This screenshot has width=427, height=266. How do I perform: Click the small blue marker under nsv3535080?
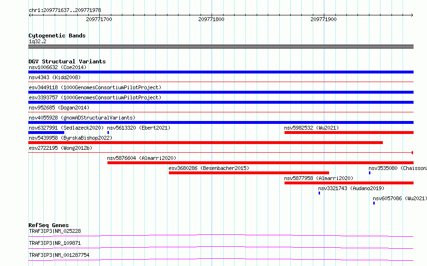(369, 173)
